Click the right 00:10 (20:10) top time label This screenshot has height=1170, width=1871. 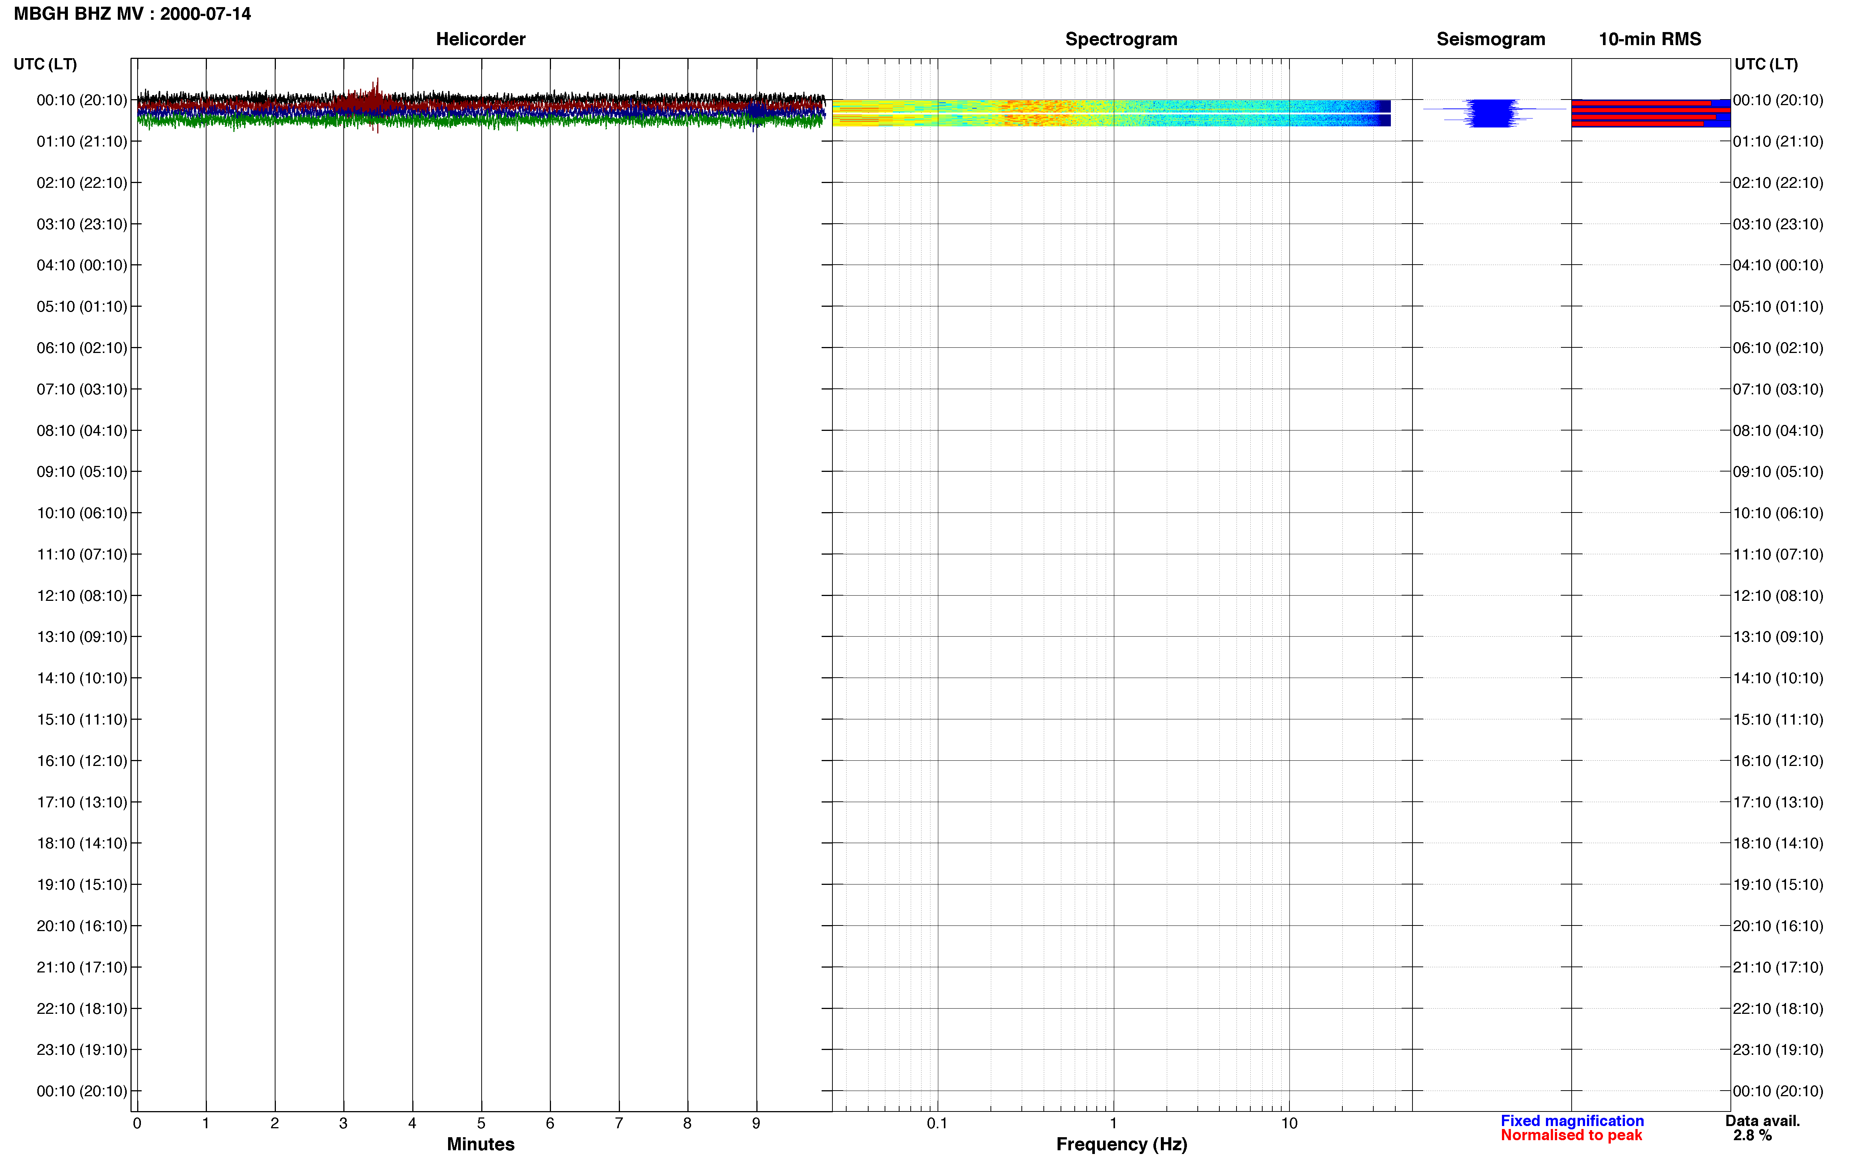[x=1778, y=101]
